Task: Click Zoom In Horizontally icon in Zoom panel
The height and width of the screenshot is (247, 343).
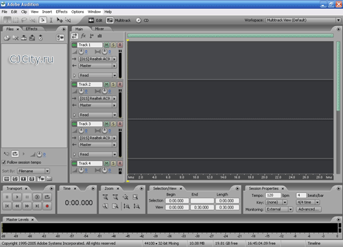Action: [105, 197]
